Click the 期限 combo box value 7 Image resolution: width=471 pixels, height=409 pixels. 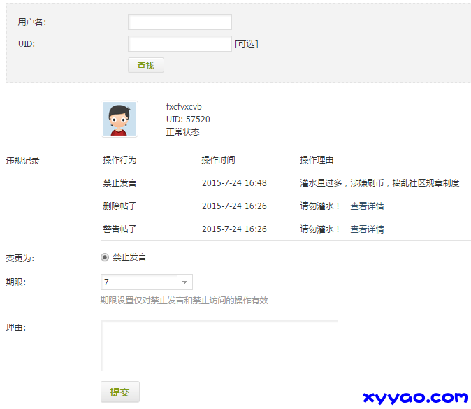coord(139,282)
